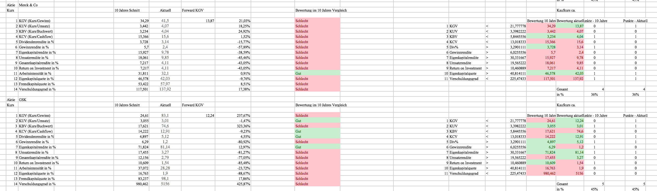
Task: Select GSK's Verschuldungsgrad change 425,87%
Action: pos(244,184)
